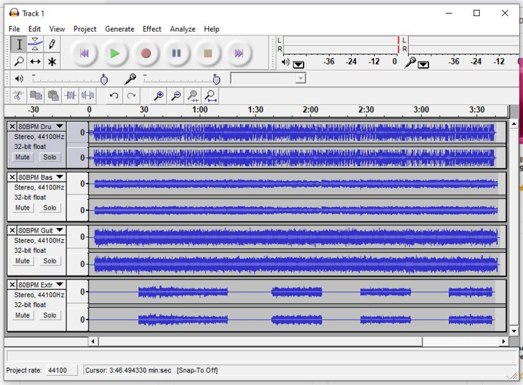Solo the 80BPM Guit track
The width and height of the screenshot is (523, 385).
click(50, 261)
